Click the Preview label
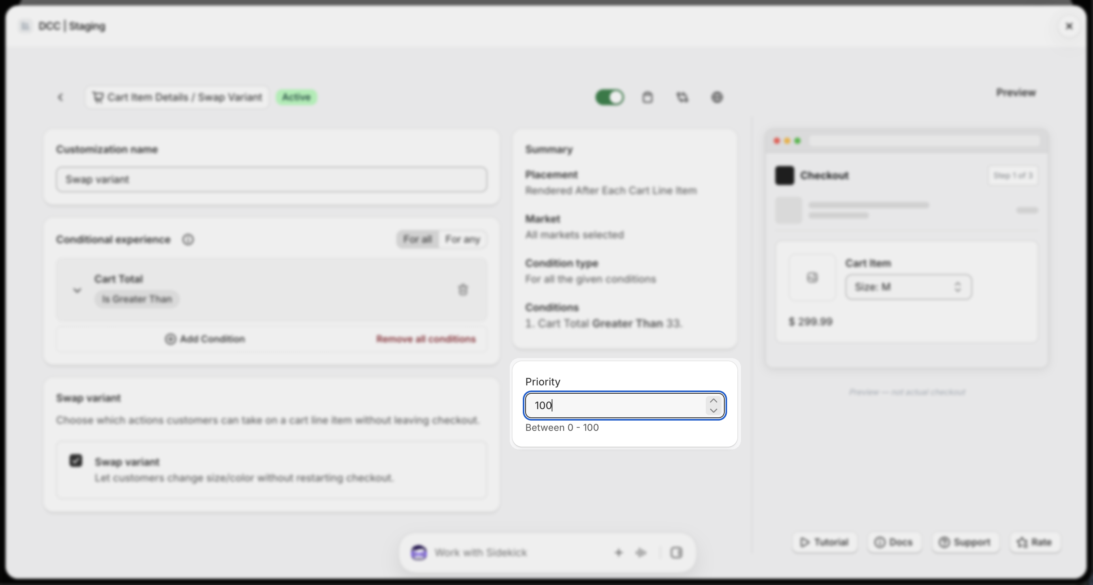Image resolution: width=1093 pixels, height=585 pixels. click(x=1016, y=92)
